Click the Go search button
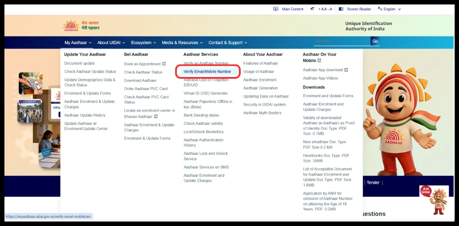Screen dimensions: 459x226 (x=375, y=41)
